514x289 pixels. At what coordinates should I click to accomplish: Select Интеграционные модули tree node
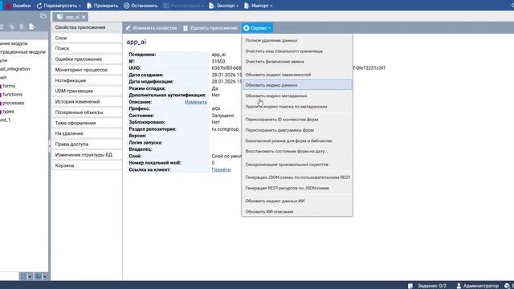coord(22,51)
